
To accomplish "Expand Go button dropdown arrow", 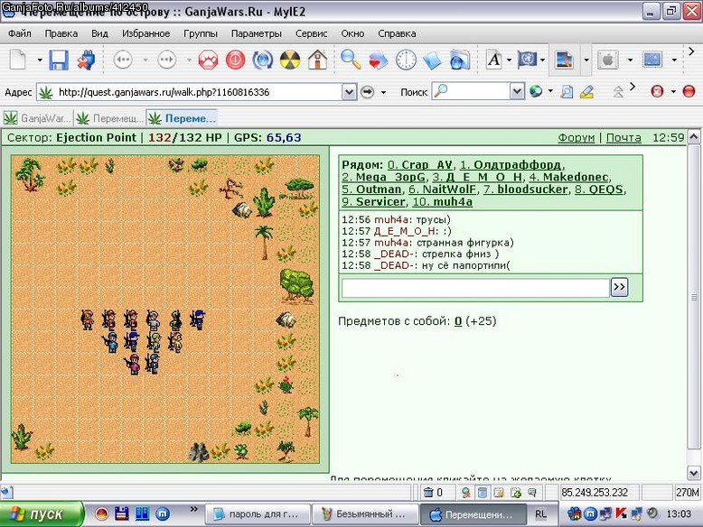I will click(383, 92).
